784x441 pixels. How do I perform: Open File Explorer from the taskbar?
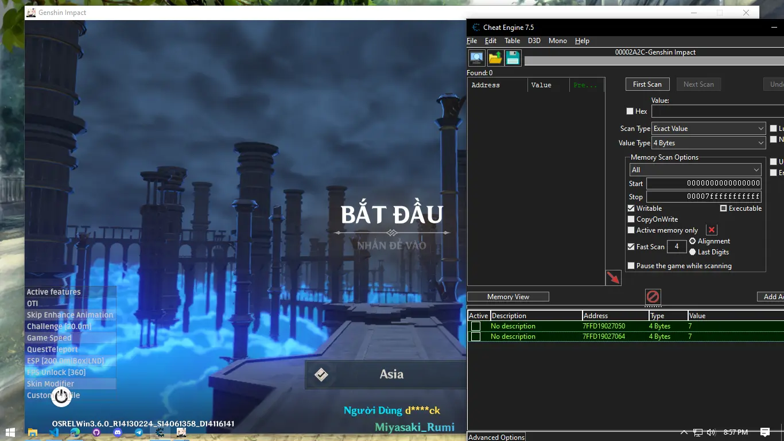click(33, 432)
